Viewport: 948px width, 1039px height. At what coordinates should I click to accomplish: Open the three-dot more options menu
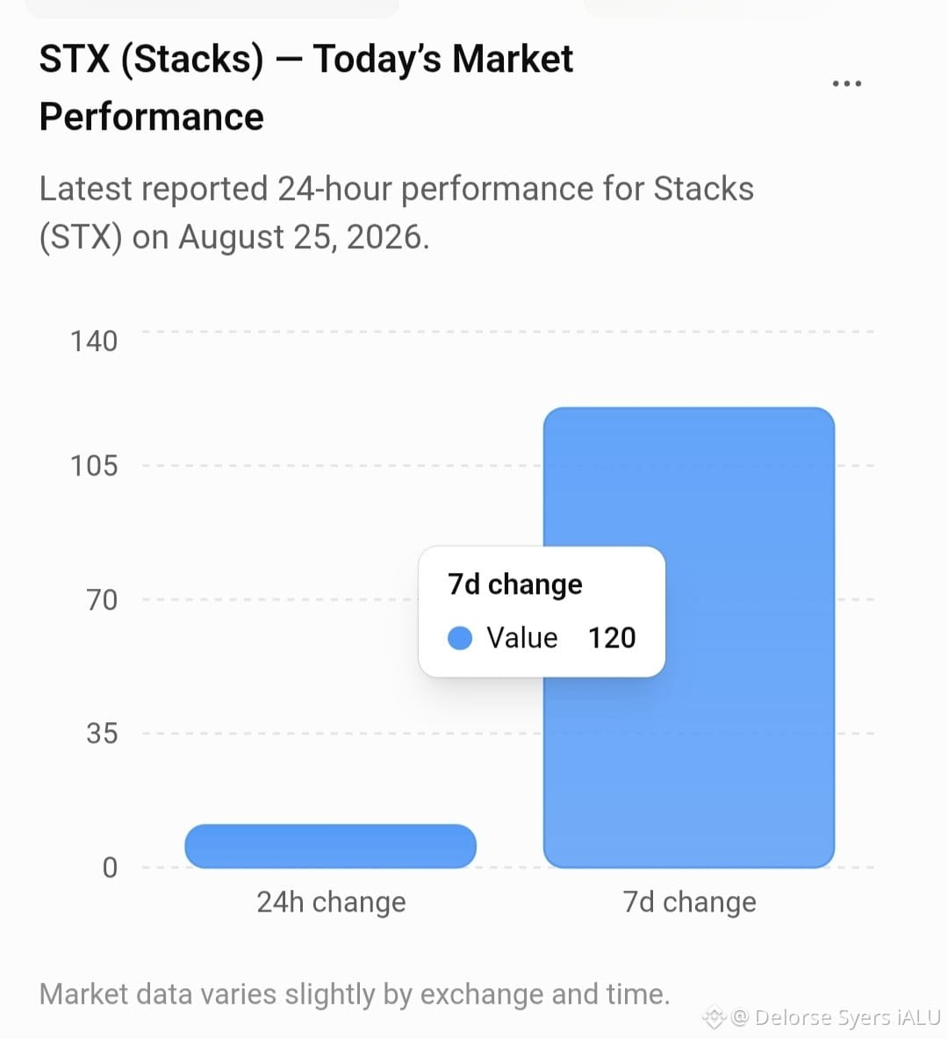pos(846,83)
